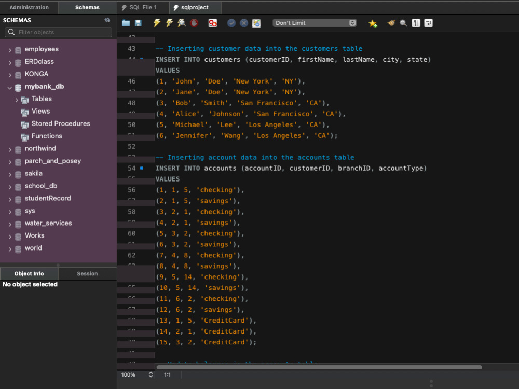Open a SQL script file via folder icon

[126, 23]
